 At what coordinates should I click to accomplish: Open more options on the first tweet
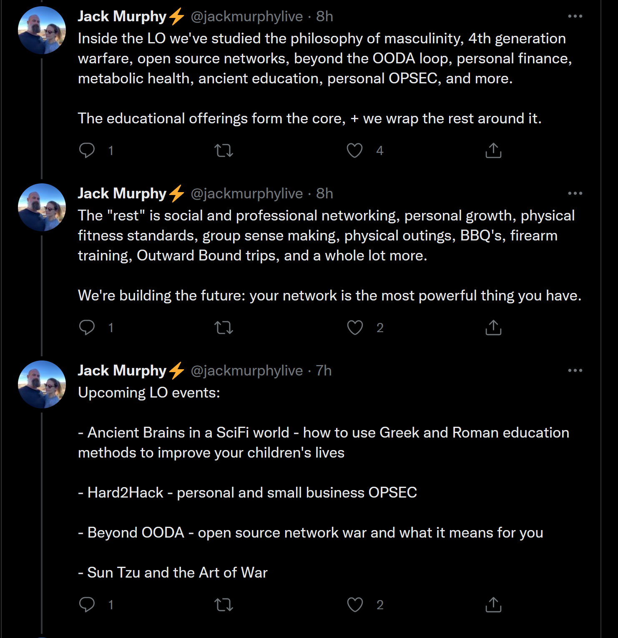tap(575, 16)
